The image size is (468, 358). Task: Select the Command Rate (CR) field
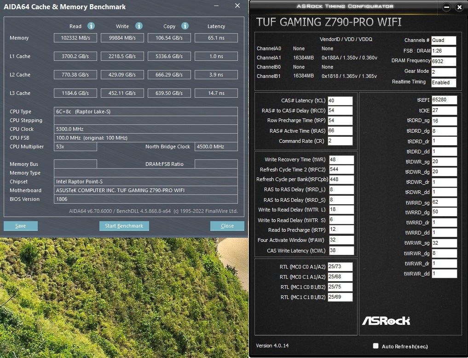(x=340, y=141)
